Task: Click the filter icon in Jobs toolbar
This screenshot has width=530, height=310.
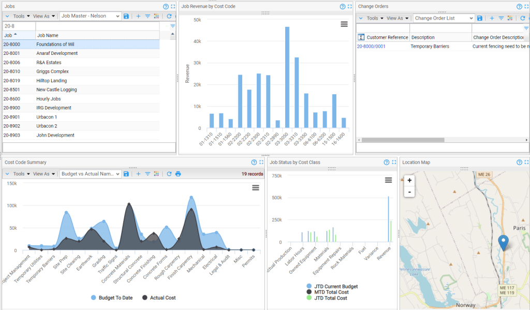Action: click(148, 17)
